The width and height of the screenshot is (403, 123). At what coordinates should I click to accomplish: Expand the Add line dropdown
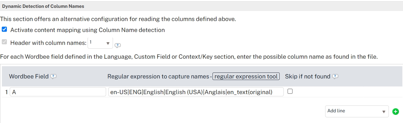point(357,111)
